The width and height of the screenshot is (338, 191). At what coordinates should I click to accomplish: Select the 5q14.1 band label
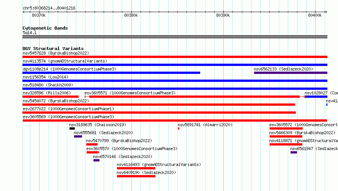pyautogui.click(x=30, y=33)
